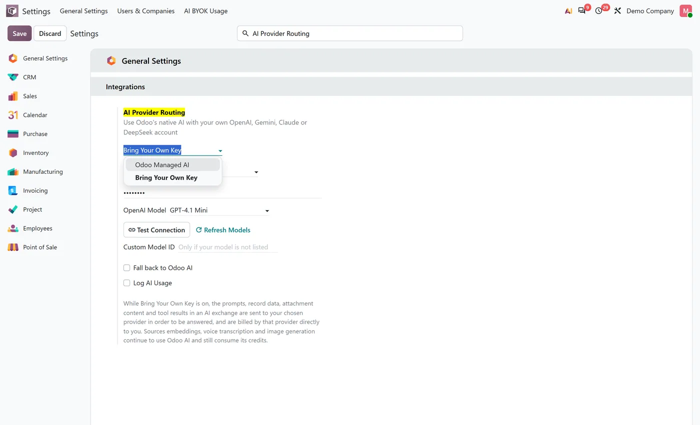Screen dimensions: 700x425
Task: Click the Project sidebar icon
Action: point(13,210)
